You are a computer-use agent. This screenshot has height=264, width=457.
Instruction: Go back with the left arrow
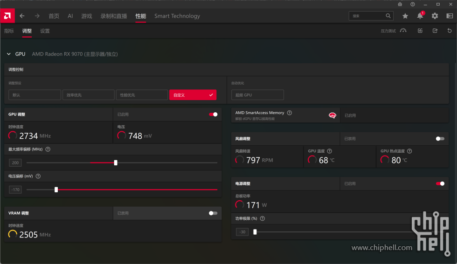click(22, 16)
